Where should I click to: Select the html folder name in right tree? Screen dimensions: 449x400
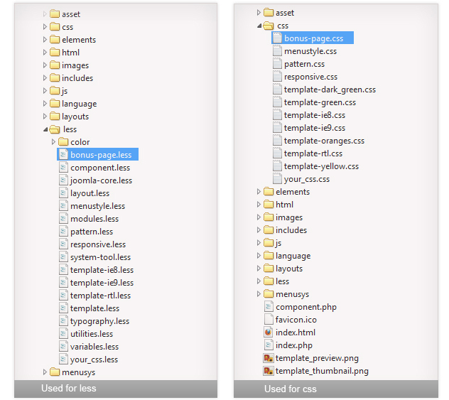click(285, 205)
